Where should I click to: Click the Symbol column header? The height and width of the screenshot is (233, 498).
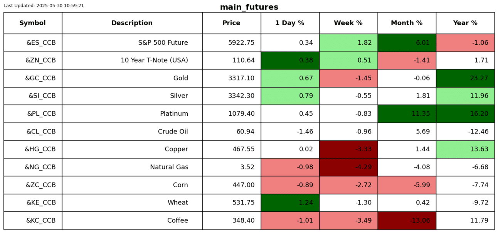point(33,23)
